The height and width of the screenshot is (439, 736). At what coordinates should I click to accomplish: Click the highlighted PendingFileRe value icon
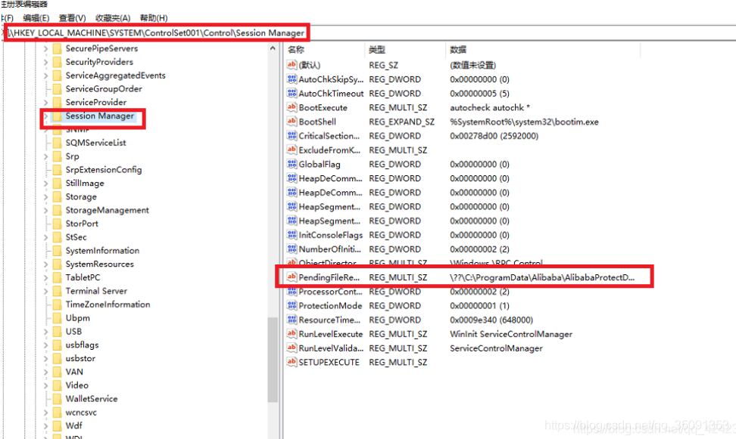pos(292,277)
